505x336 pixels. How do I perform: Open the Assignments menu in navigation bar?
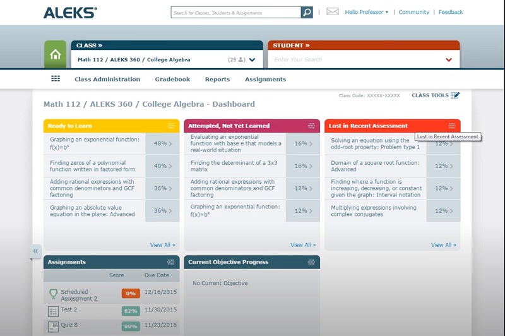coord(265,79)
